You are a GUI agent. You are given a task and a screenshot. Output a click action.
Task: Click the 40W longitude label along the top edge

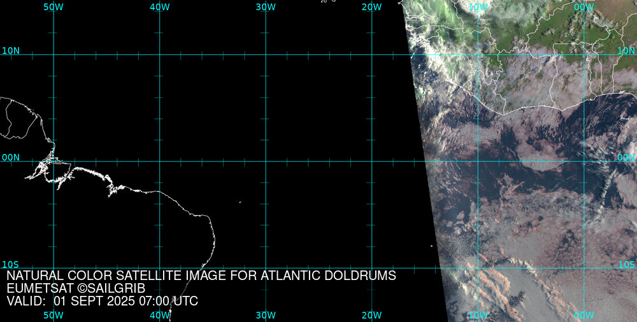pyautogui.click(x=160, y=7)
